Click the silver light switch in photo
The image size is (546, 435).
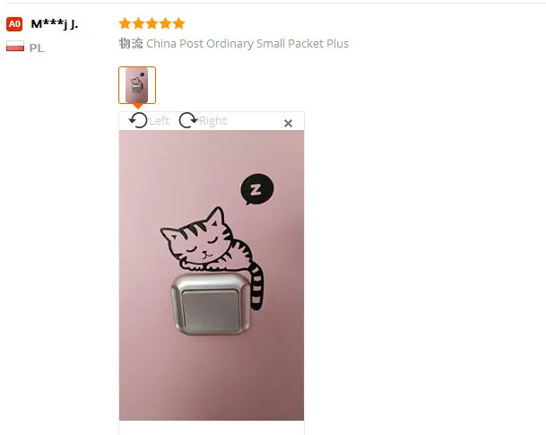211,304
